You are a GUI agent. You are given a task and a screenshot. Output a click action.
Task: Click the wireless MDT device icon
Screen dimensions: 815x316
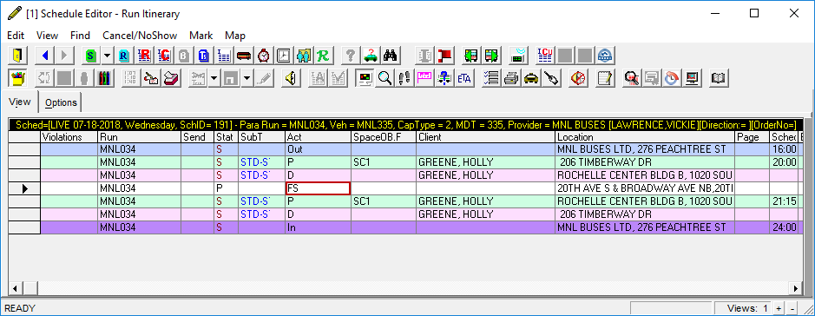[x=519, y=55]
